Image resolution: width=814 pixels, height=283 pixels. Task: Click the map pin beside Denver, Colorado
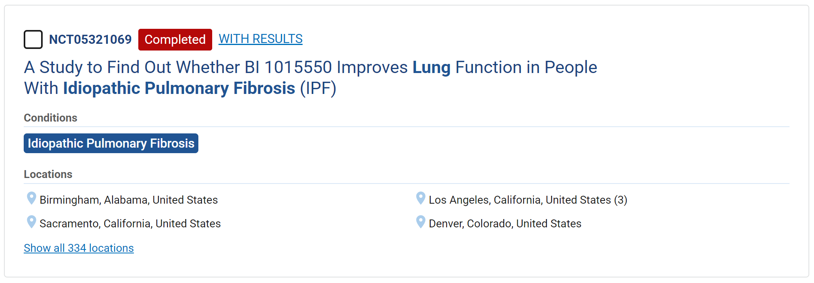[x=421, y=222]
